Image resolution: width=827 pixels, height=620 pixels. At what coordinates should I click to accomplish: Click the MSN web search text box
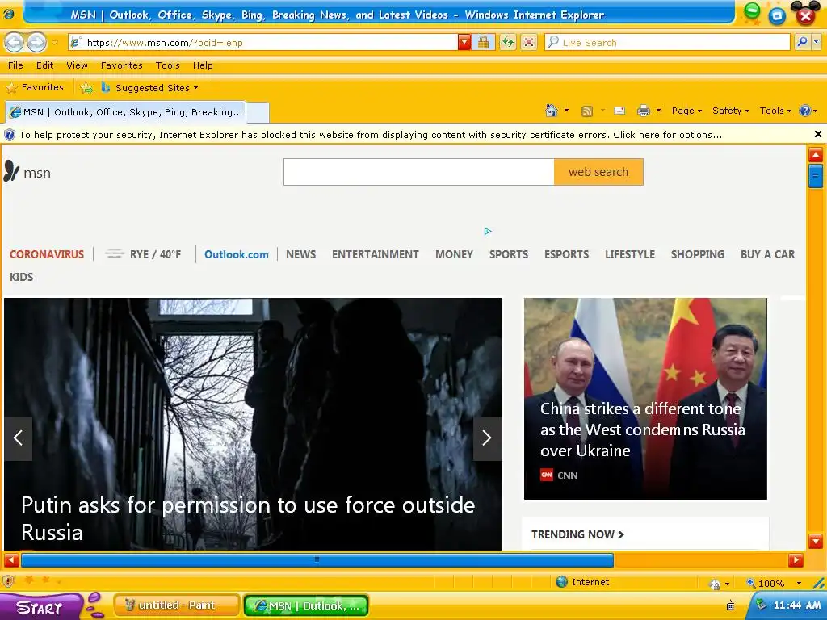point(419,172)
